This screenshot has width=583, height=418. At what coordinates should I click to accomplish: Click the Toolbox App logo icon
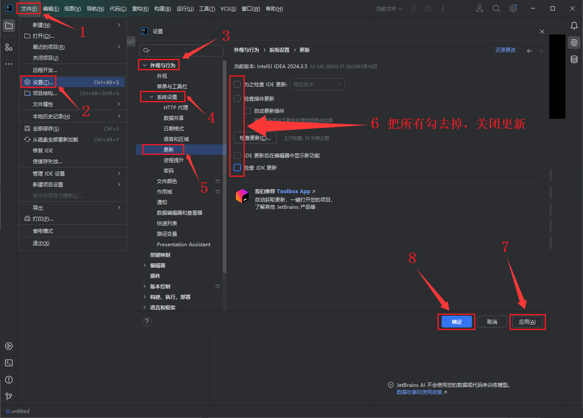click(x=242, y=196)
